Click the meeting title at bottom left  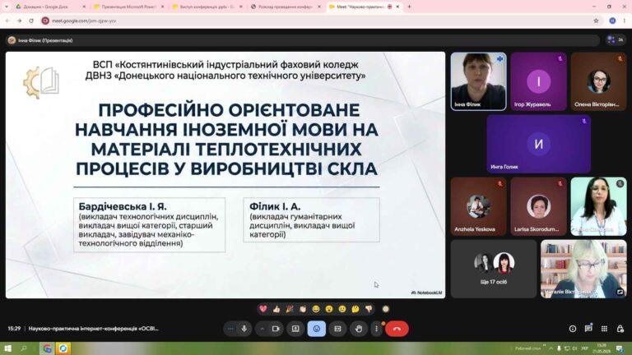[x=94, y=329]
